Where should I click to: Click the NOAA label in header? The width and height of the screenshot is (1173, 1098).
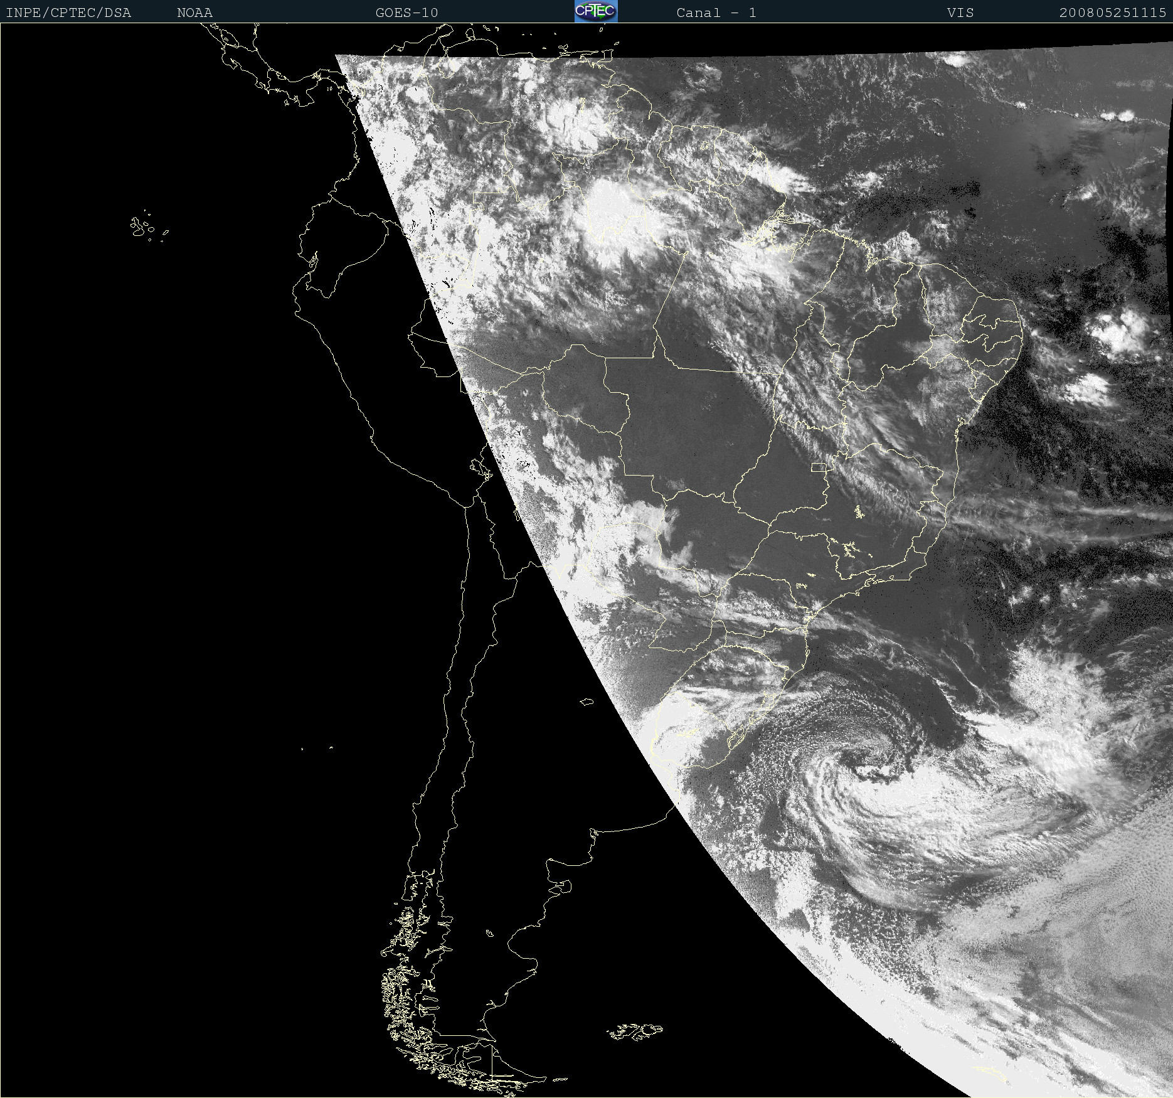(x=194, y=13)
